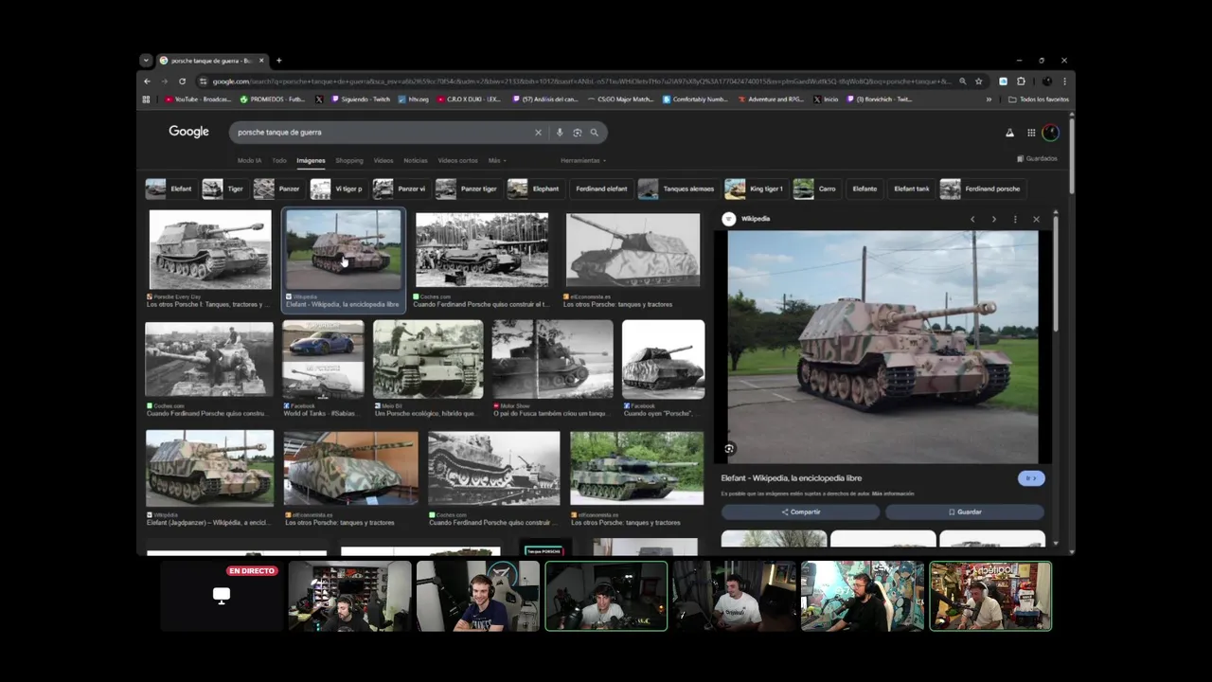Open the Chrome profile icon
Screen dimensions: 1212x682
(x=1047, y=81)
